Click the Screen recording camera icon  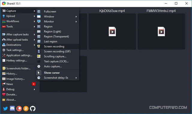click(x=39, y=46)
